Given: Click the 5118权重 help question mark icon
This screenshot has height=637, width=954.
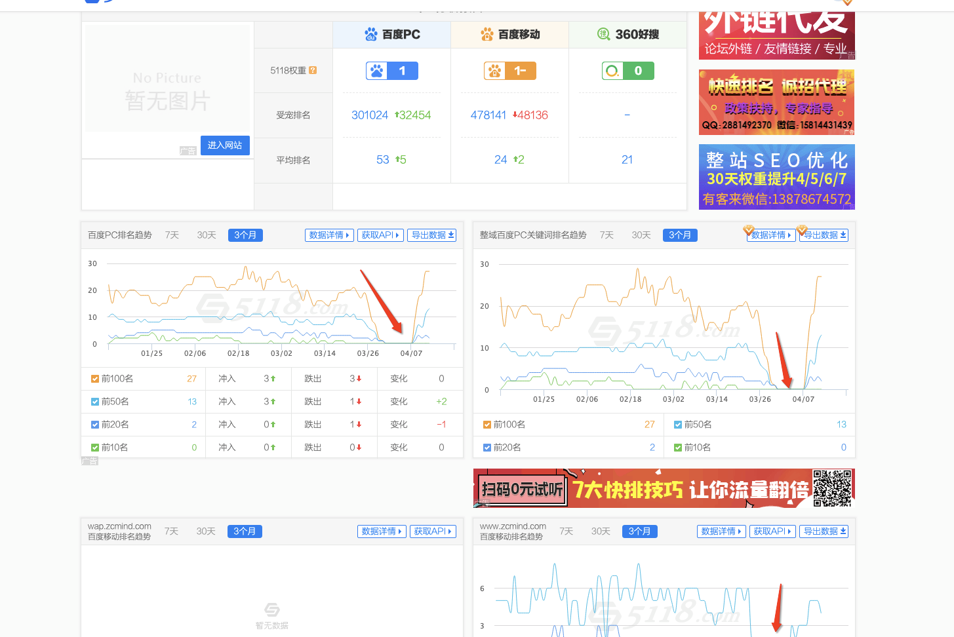Looking at the screenshot, I should [313, 70].
